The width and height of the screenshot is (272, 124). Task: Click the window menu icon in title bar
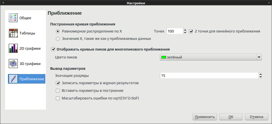point(3,3)
